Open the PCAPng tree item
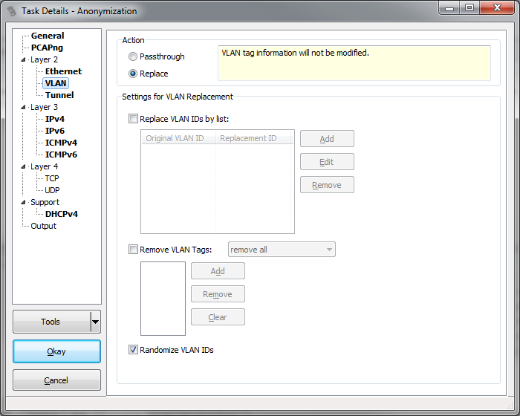Viewport: 520px width, 416px height. tap(47, 48)
